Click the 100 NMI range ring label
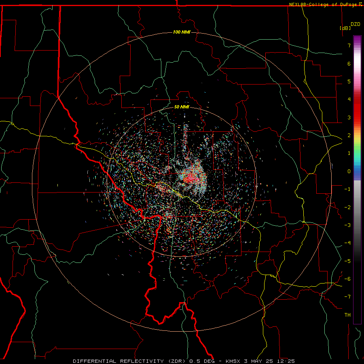364x364 pixels. pyautogui.click(x=182, y=32)
